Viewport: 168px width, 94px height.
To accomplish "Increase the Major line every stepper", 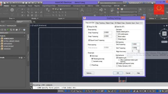I will click(x=139, y=51).
